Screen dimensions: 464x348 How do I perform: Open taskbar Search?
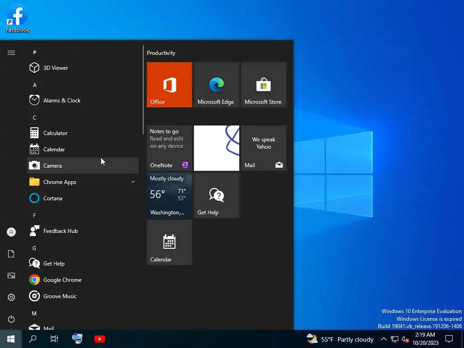tap(33, 339)
